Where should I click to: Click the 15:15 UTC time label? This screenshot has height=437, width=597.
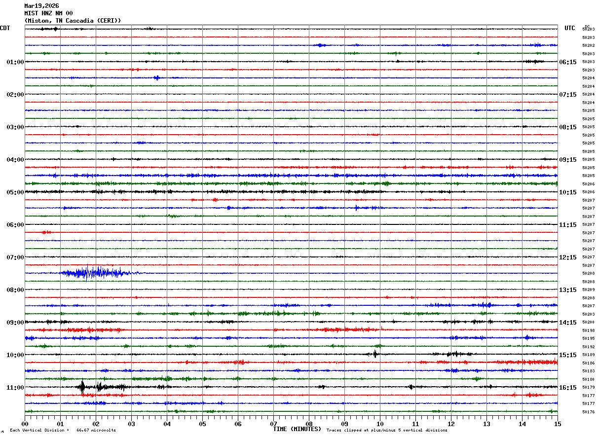pos(568,355)
